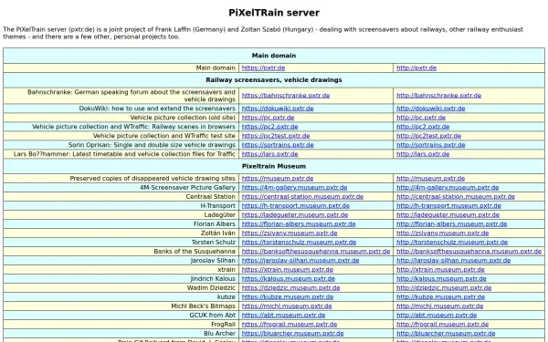Visit https://bahnschranke.pxtr.de forum link
Image resolution: width=548 pixels, height=342 pixels.
[x=286, y=96]
